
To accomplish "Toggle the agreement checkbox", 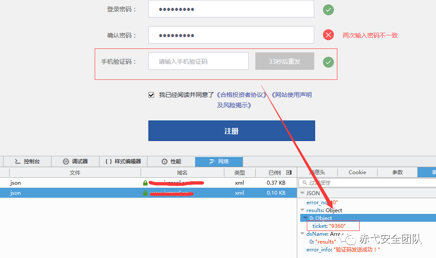I will (151, 95).
